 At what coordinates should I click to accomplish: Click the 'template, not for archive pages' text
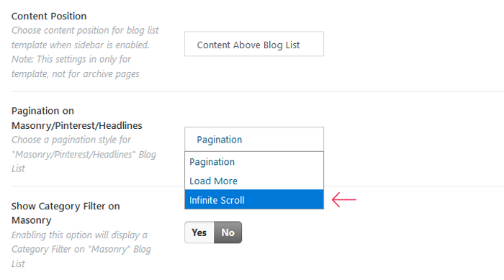76,74
